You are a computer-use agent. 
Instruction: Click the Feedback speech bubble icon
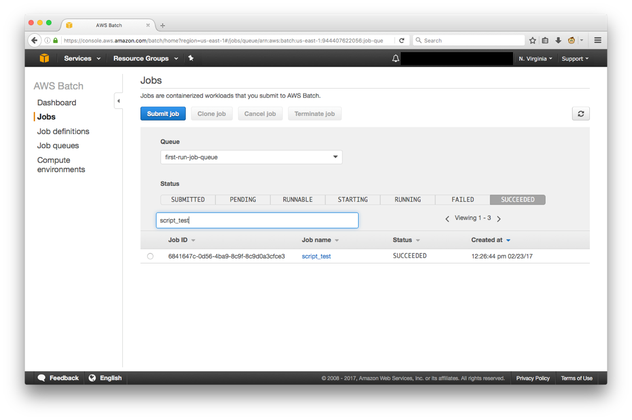pos(42,378)
